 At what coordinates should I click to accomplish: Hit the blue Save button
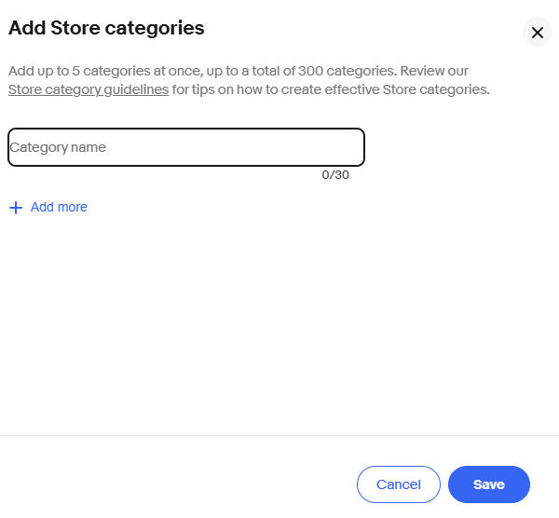(488, 484)
